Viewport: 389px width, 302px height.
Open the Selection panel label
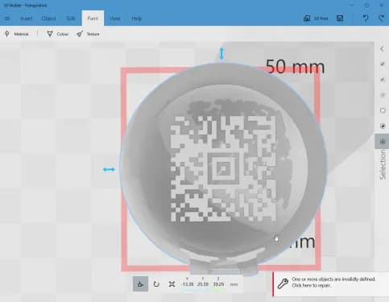(383, 164)
